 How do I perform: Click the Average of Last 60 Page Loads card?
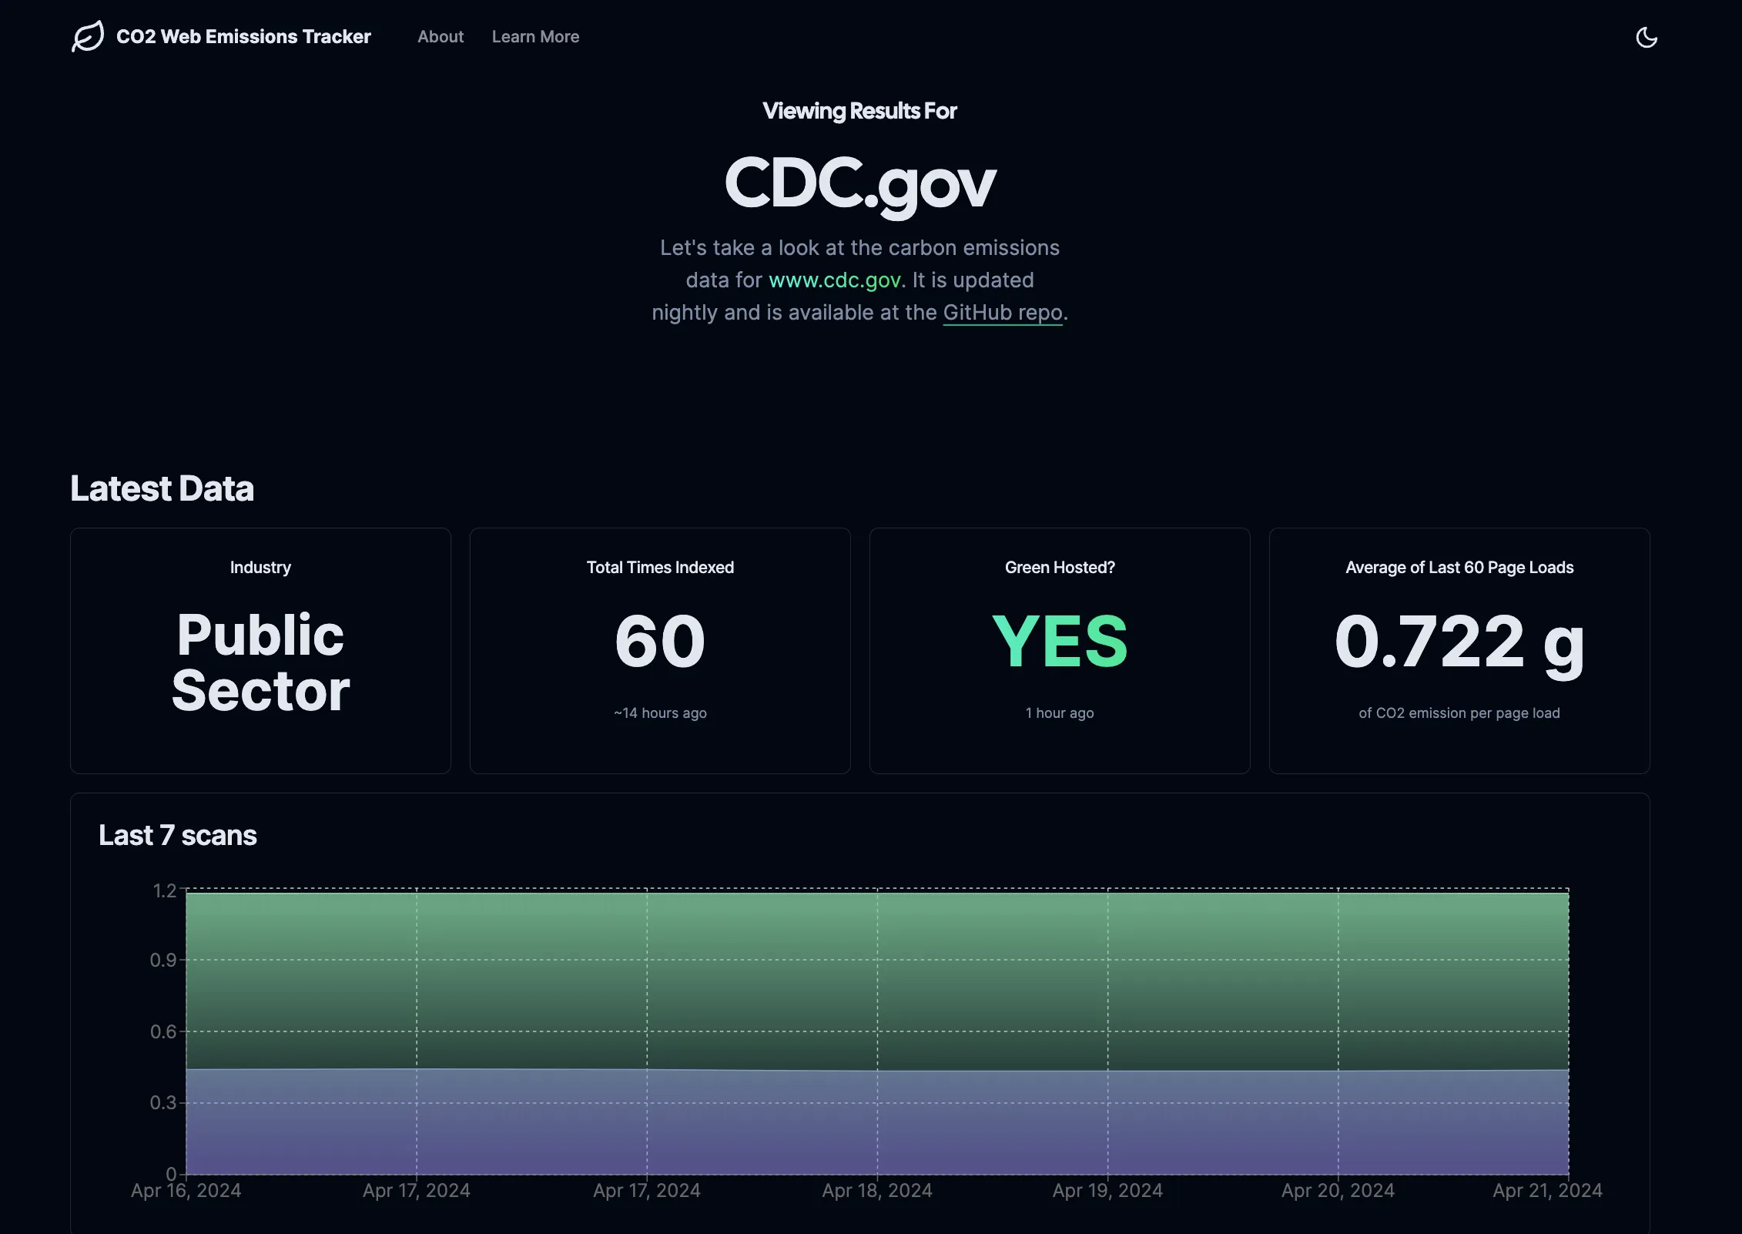click(x=1459, y=650)
